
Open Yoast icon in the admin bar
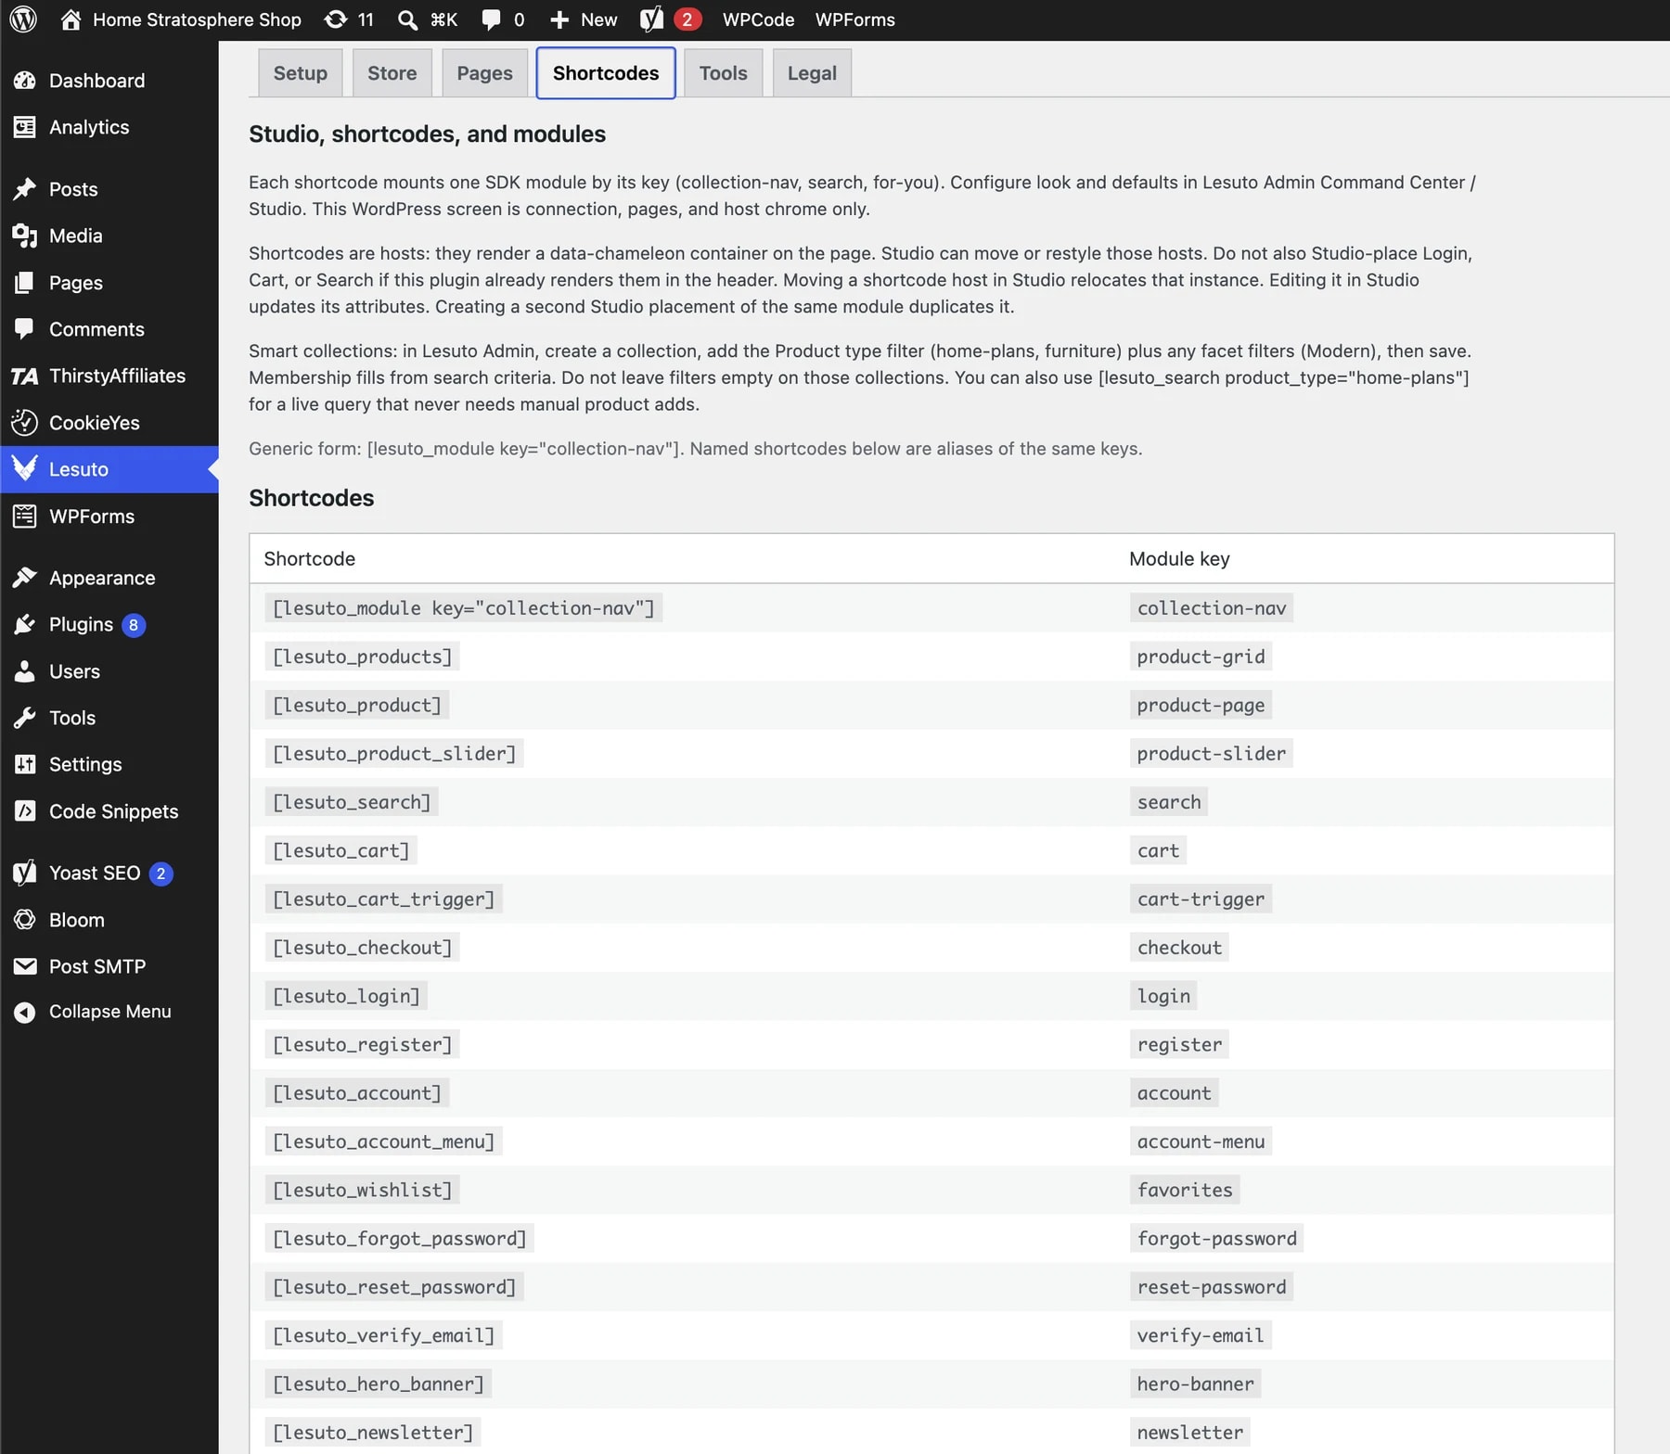tap(652, 19)
